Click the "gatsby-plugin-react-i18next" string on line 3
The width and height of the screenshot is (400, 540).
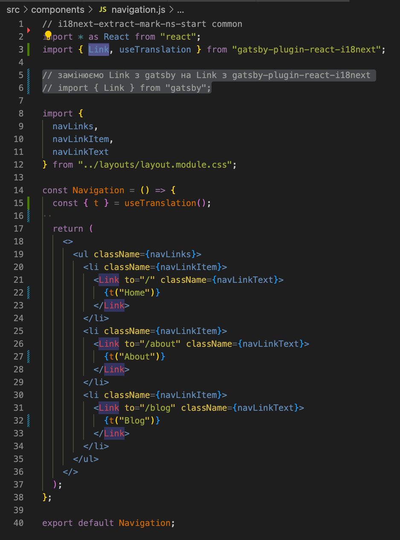306,49
